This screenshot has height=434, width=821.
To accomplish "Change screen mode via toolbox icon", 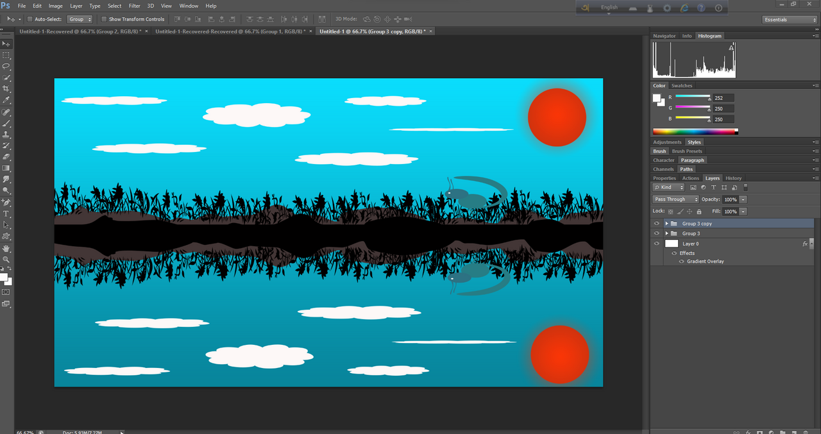I will [x=6, y=304].
